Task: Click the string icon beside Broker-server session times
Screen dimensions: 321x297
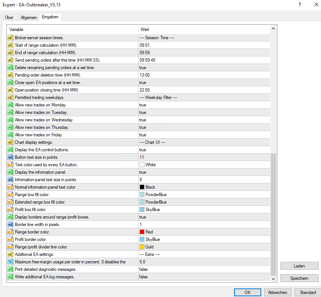Action: point(10,38)
